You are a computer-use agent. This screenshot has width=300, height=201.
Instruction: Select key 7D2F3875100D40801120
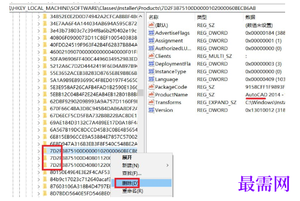tap(80, 158)
